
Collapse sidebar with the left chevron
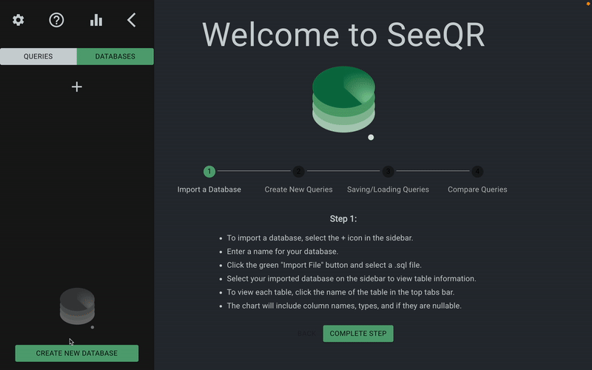(132, 20)
